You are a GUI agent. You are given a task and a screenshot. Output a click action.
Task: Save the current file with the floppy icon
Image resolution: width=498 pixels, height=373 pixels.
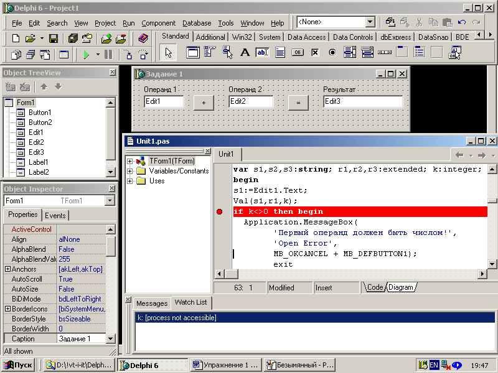tap(54, 39)
